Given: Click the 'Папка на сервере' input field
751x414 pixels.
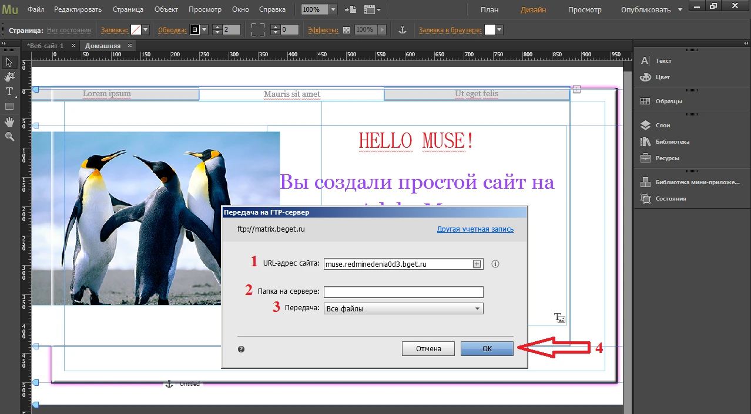Looking at the screenshot, I should (403, 292).
